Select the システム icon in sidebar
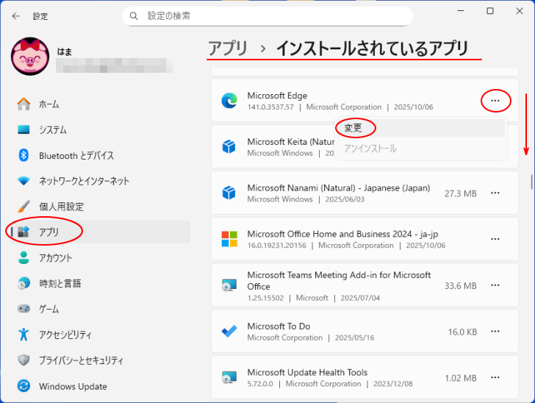The width and height of the screenshot is (535, 403). [x=24, y=129]
